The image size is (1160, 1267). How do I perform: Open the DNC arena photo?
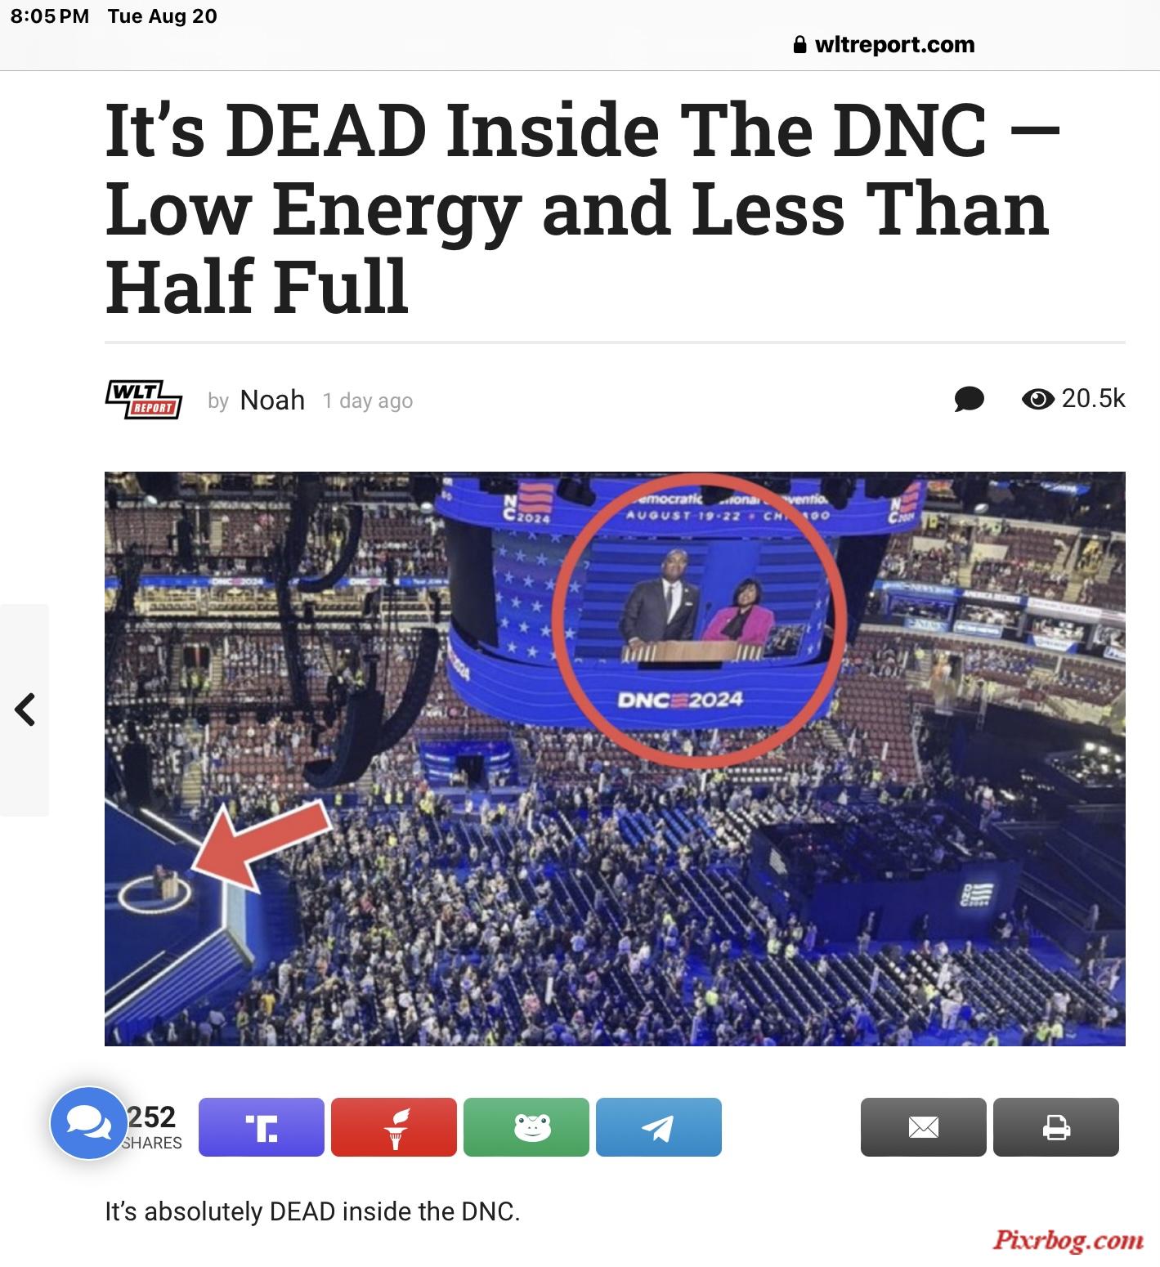tap(615, 759)
